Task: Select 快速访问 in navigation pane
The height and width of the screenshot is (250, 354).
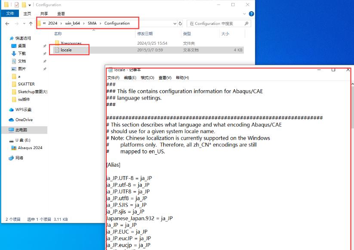Action: (23, 38)
